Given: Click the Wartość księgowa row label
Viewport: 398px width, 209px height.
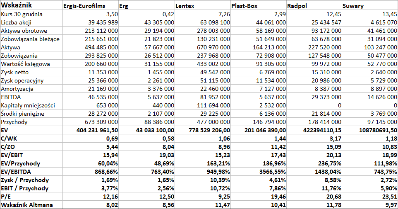Looking at the screenshot, I should (31, 64).
